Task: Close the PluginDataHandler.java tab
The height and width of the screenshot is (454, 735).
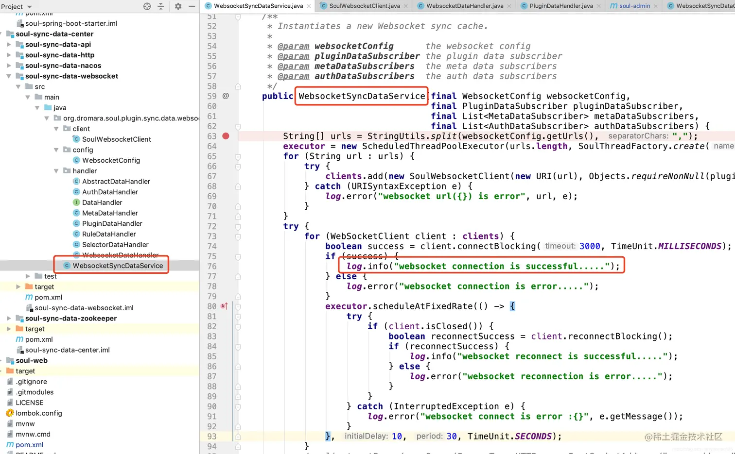Action: (598, 6)
